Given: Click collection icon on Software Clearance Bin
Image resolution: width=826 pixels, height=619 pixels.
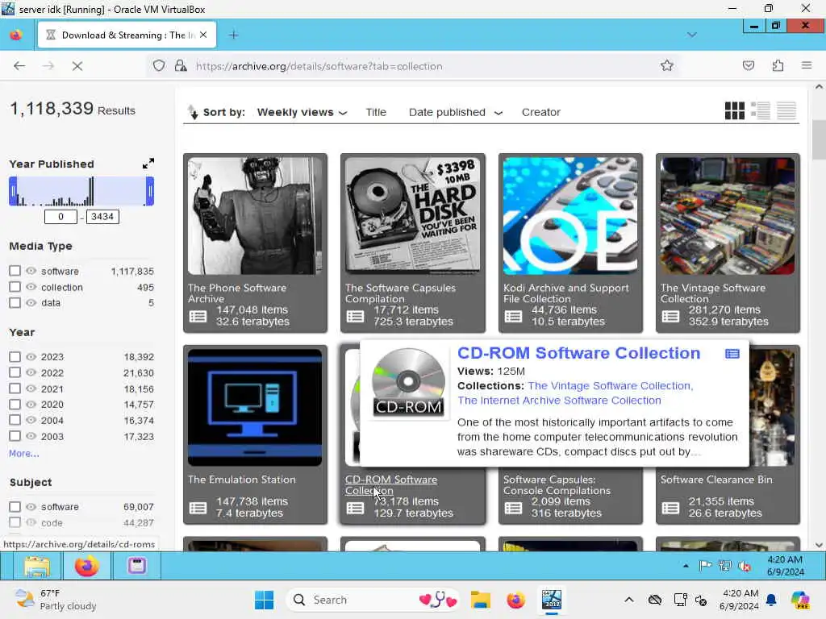Looking at the screenshot, I should tap(670, 508).
